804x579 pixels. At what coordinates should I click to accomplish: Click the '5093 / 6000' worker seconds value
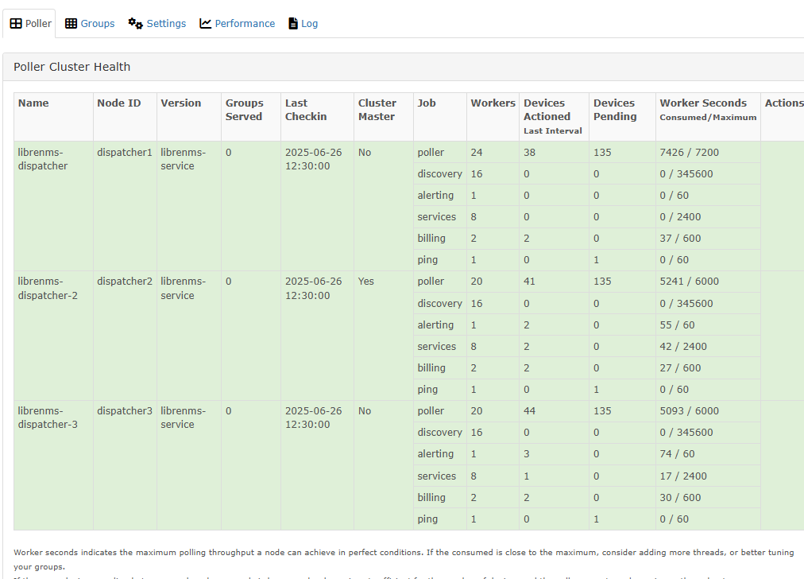click(689, 410)
